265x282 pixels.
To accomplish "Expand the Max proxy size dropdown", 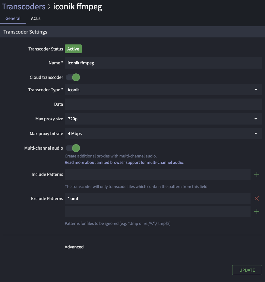I will (163, 119).
